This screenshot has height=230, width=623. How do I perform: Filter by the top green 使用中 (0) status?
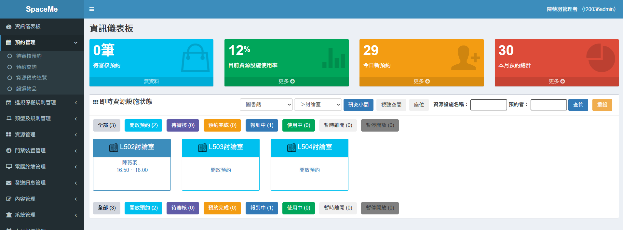298,125
